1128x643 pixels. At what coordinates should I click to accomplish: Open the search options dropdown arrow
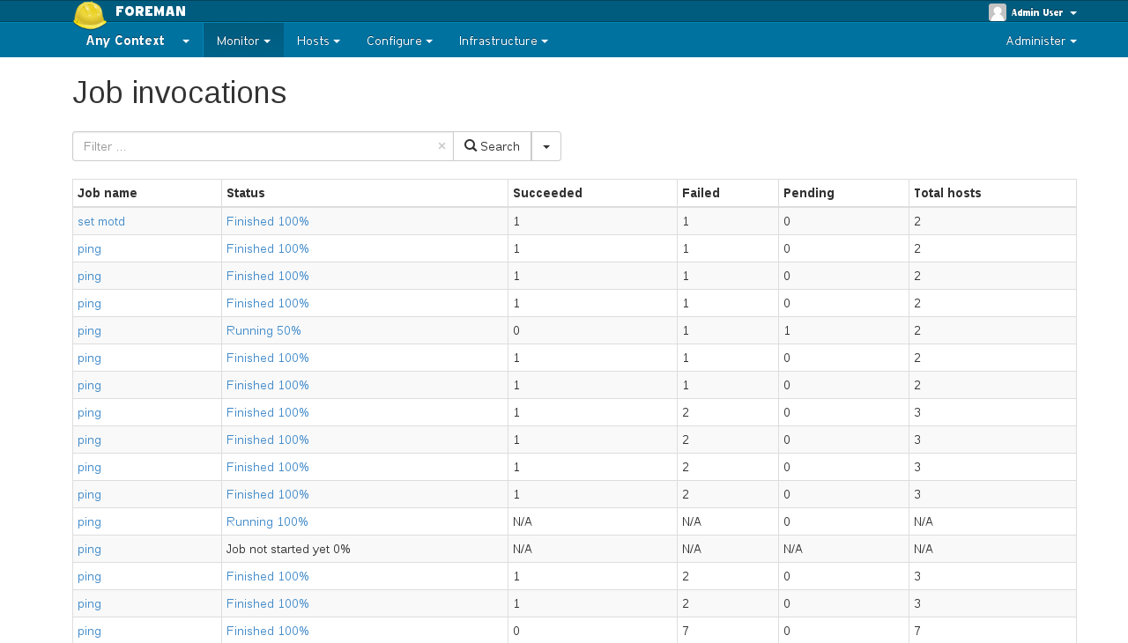(x=546, y=146)
